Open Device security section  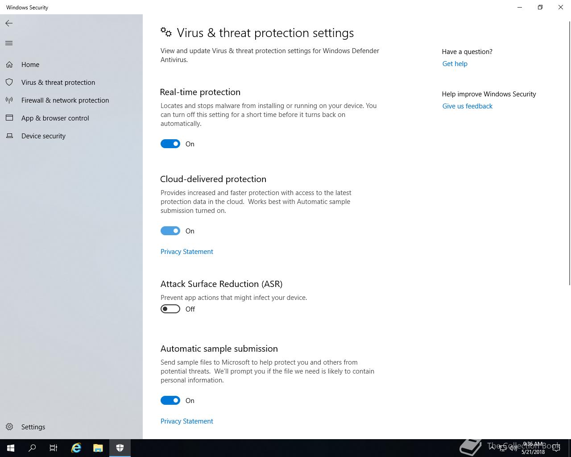[x=71, y=136]
